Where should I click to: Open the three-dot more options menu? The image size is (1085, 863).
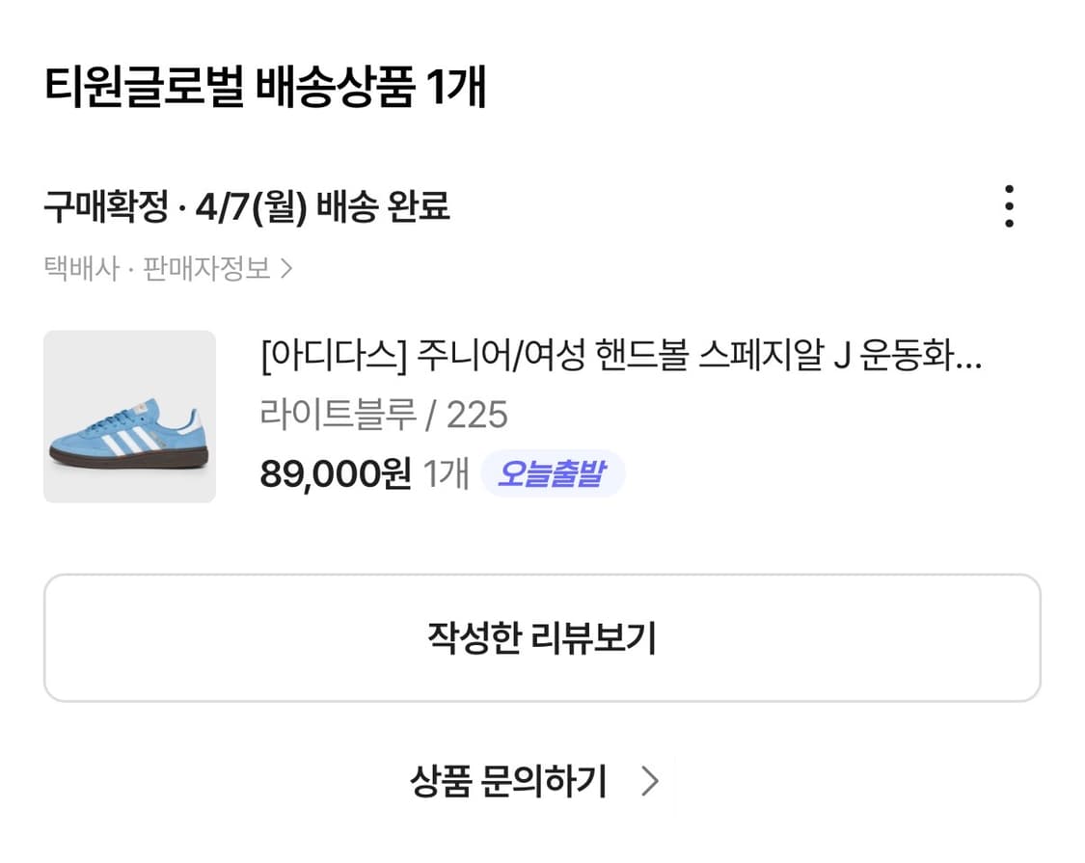tap(1009, 206)
